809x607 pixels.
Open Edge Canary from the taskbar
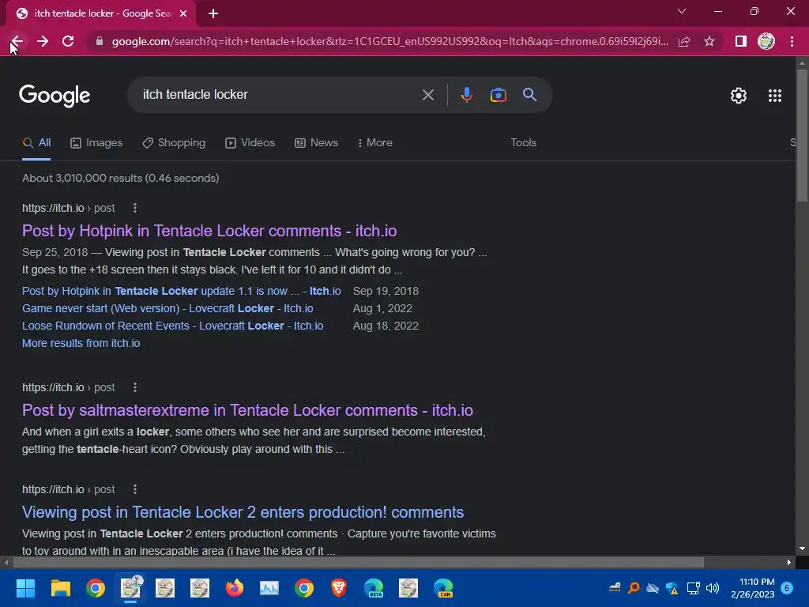click(x=443, y=588)
